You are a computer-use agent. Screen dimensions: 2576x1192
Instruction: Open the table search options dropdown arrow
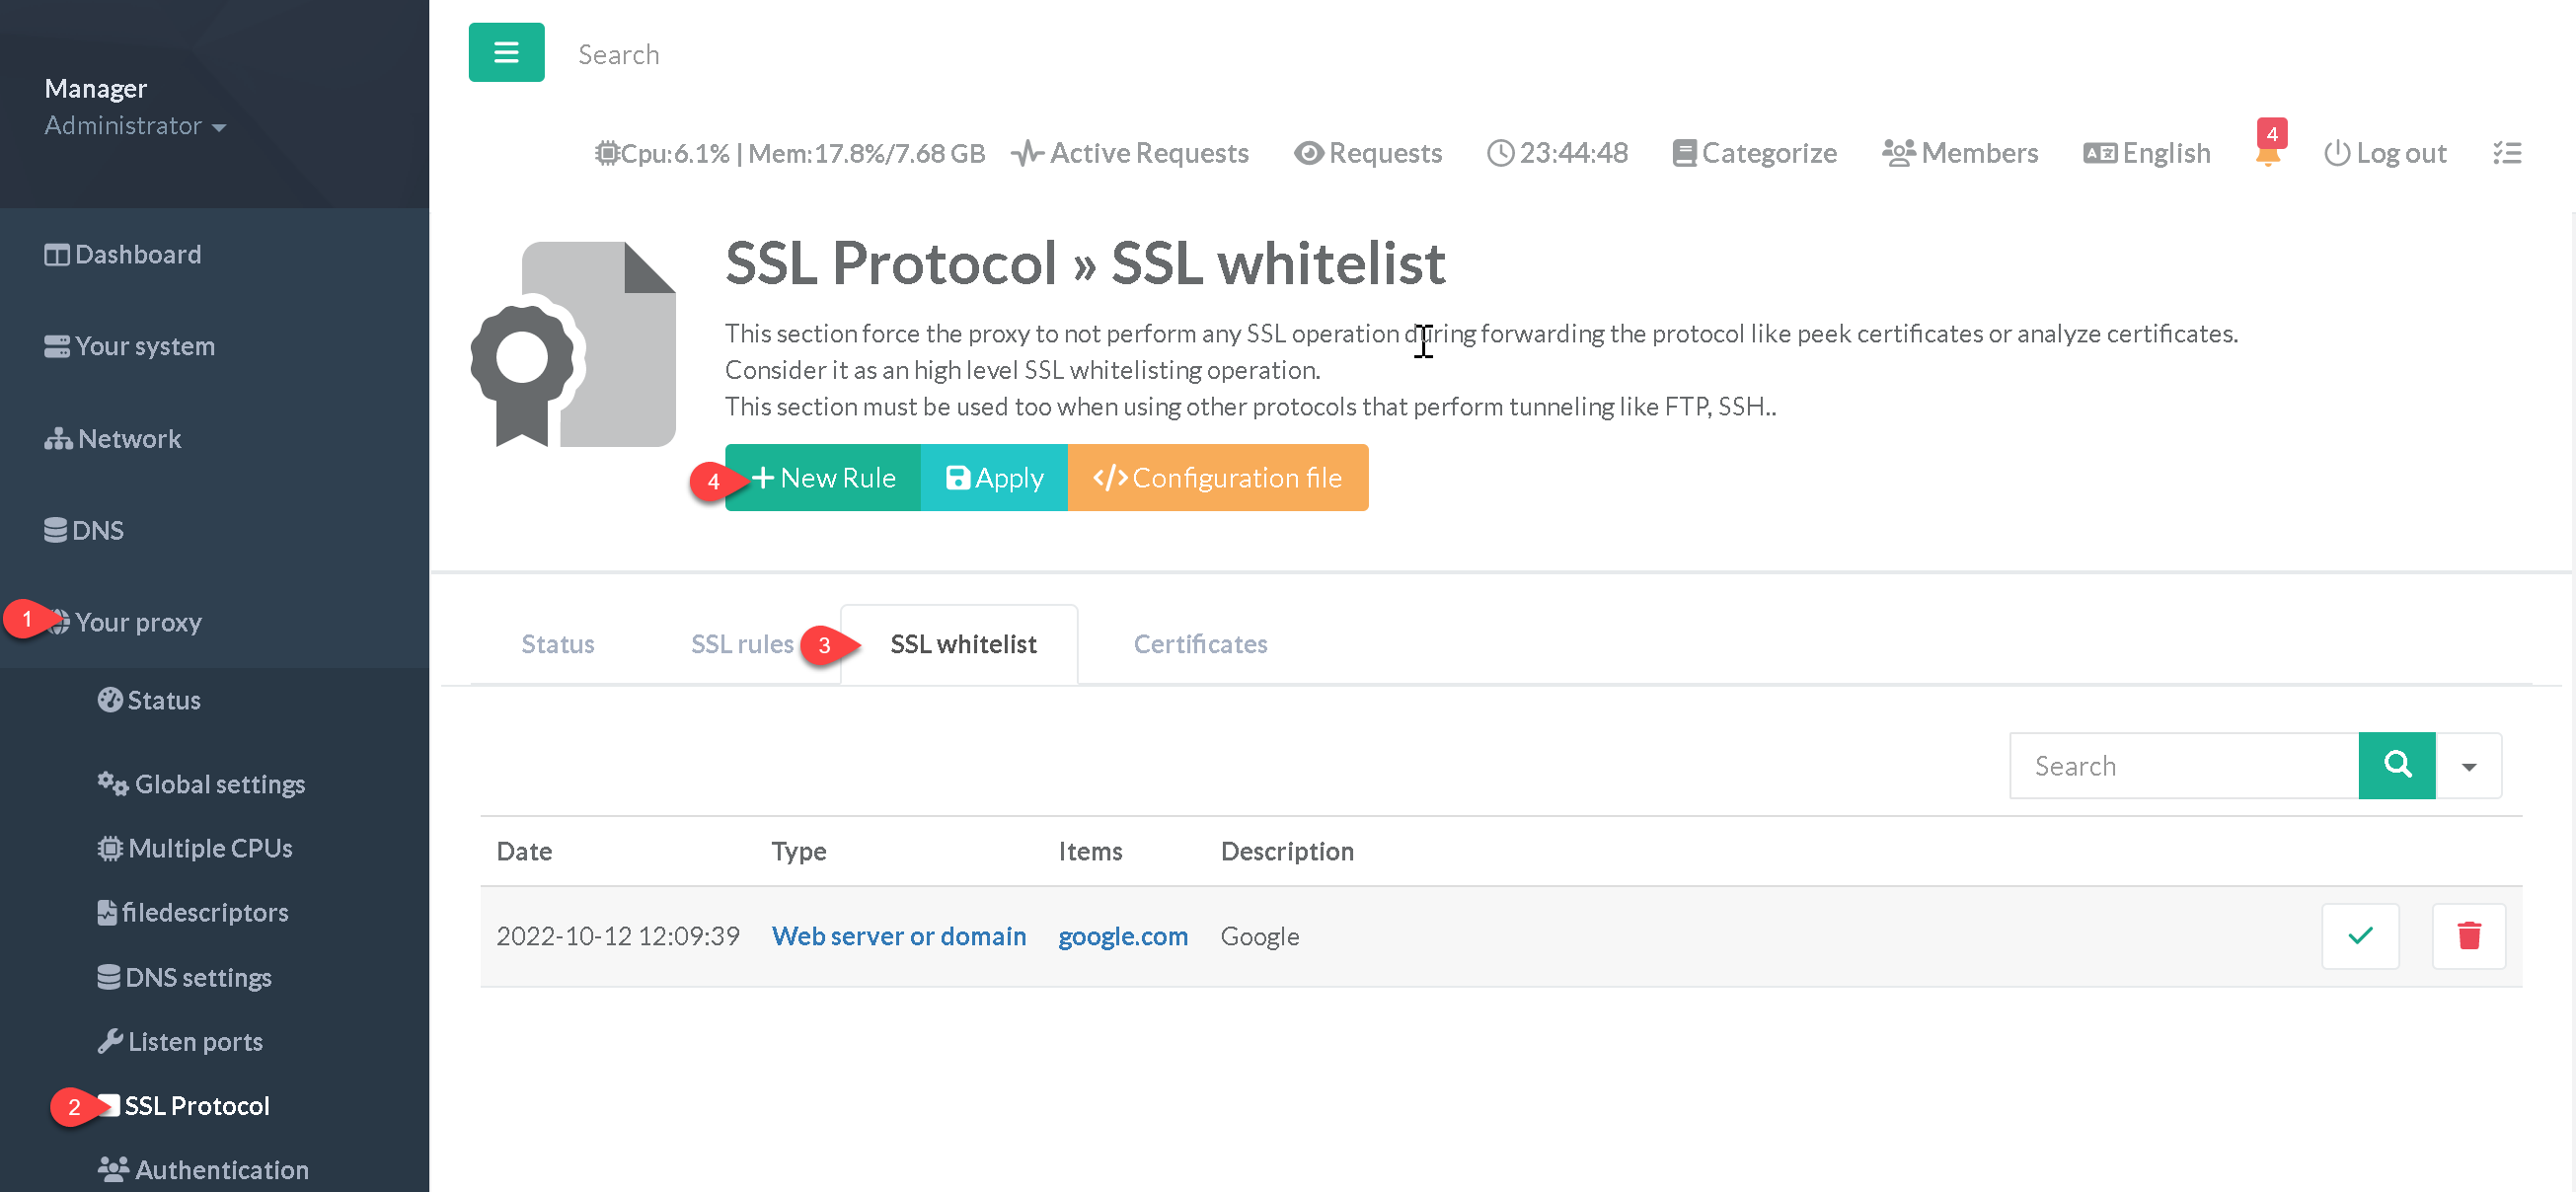pos(2468,766)
